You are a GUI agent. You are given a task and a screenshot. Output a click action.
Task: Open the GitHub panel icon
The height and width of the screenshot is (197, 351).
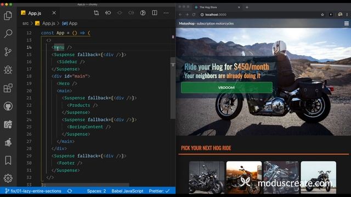8,106
